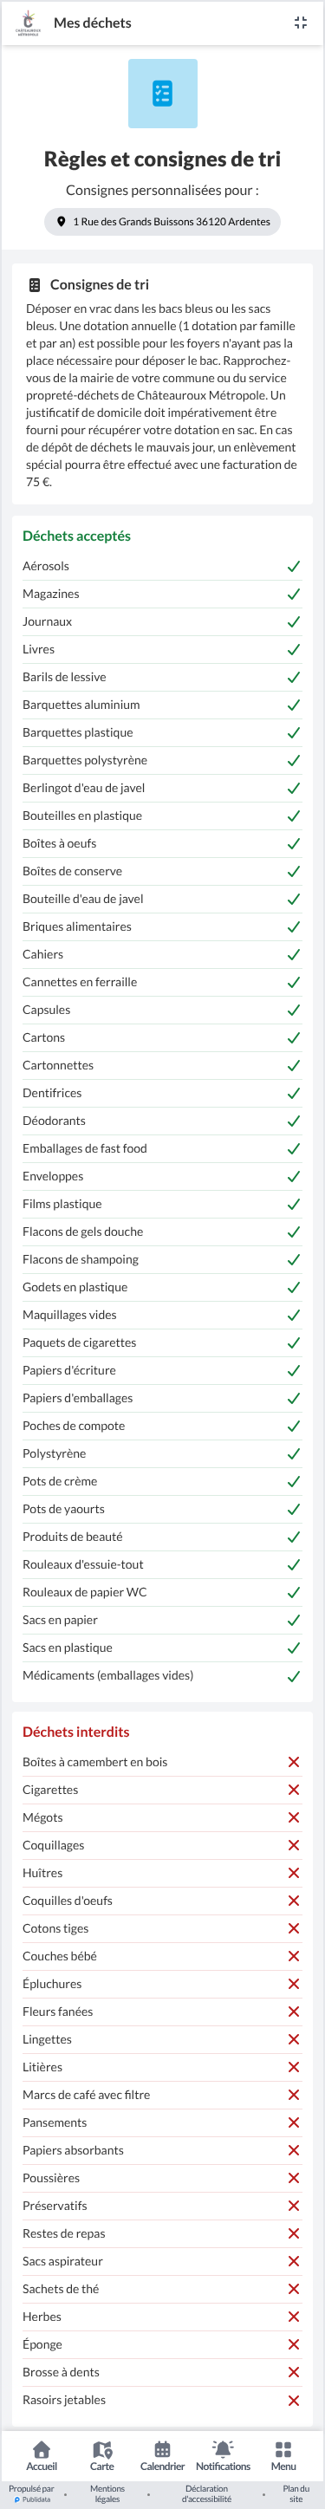Select the Couches bébé row
The width and height of the screenshot is (325, 2509).
click(x=163, y=1956)
